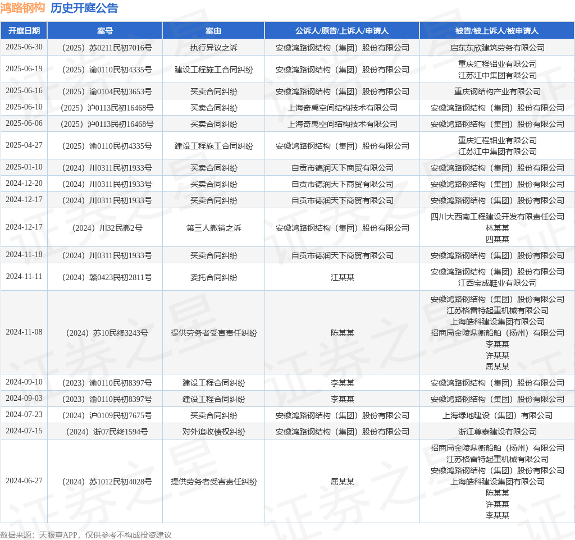Click 提供劳务者受害责任纠纷 in the 2024-11-08 row

coord(214,333)
